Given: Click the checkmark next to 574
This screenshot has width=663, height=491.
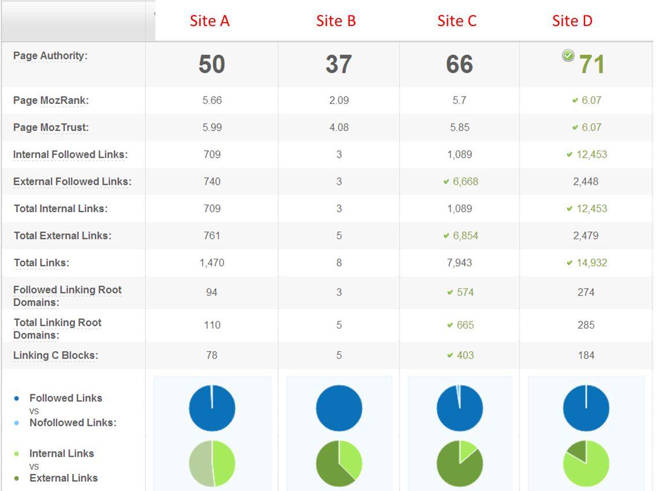Looking at the screenshot, I should 450,292.
